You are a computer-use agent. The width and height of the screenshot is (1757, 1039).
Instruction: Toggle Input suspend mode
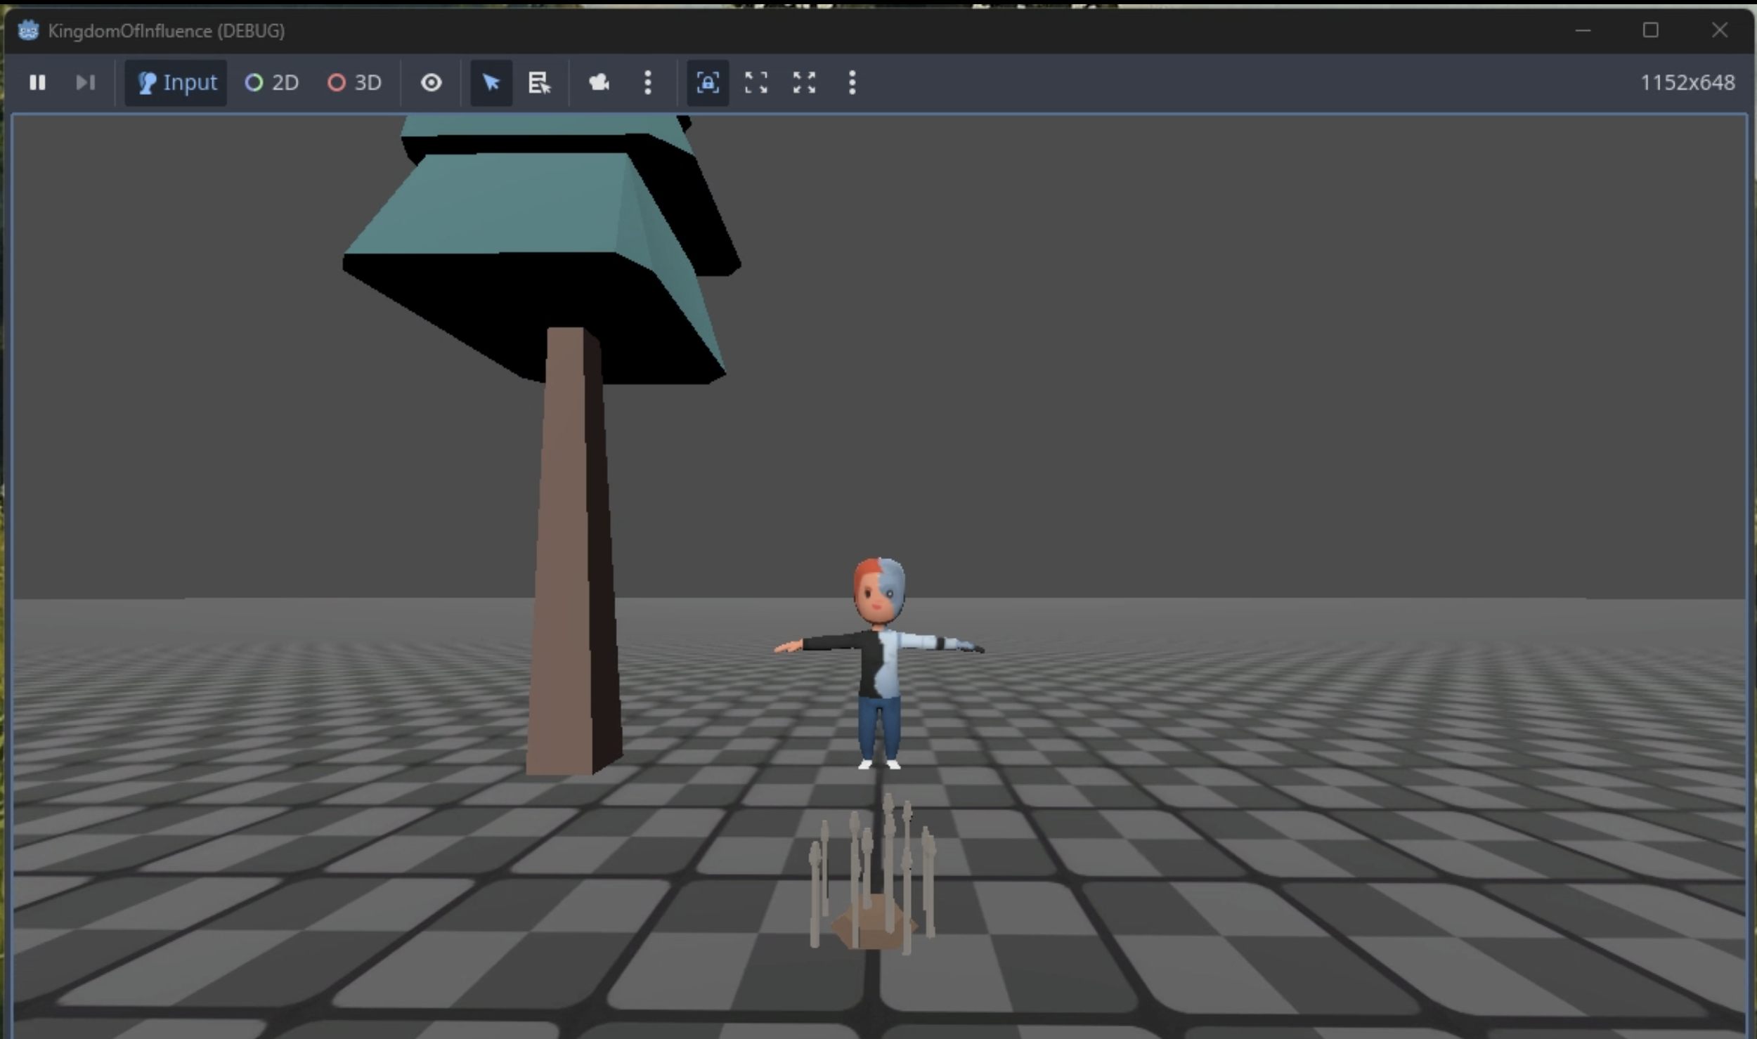[x=175, y=83]
